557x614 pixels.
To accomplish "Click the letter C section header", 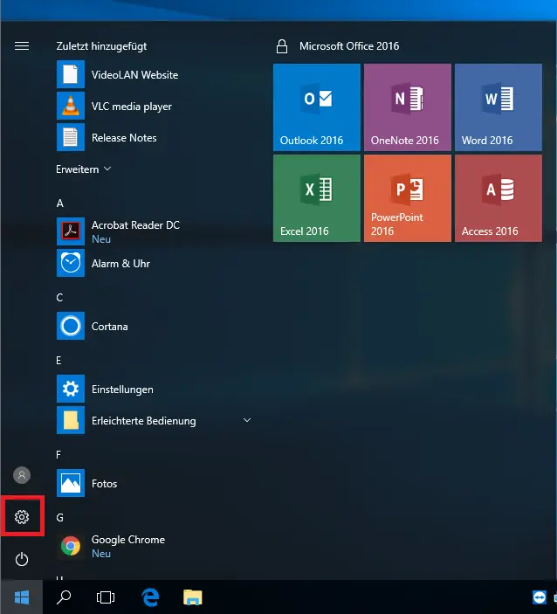I will click(x=60, y=298).
